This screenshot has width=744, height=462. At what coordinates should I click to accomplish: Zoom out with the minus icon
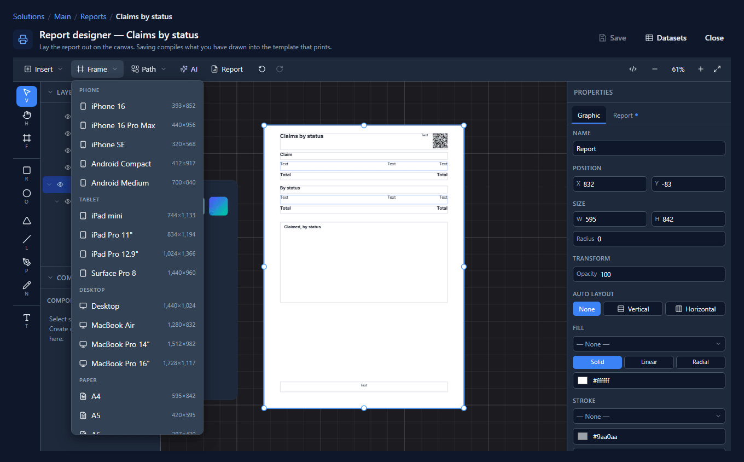(655, 69)
